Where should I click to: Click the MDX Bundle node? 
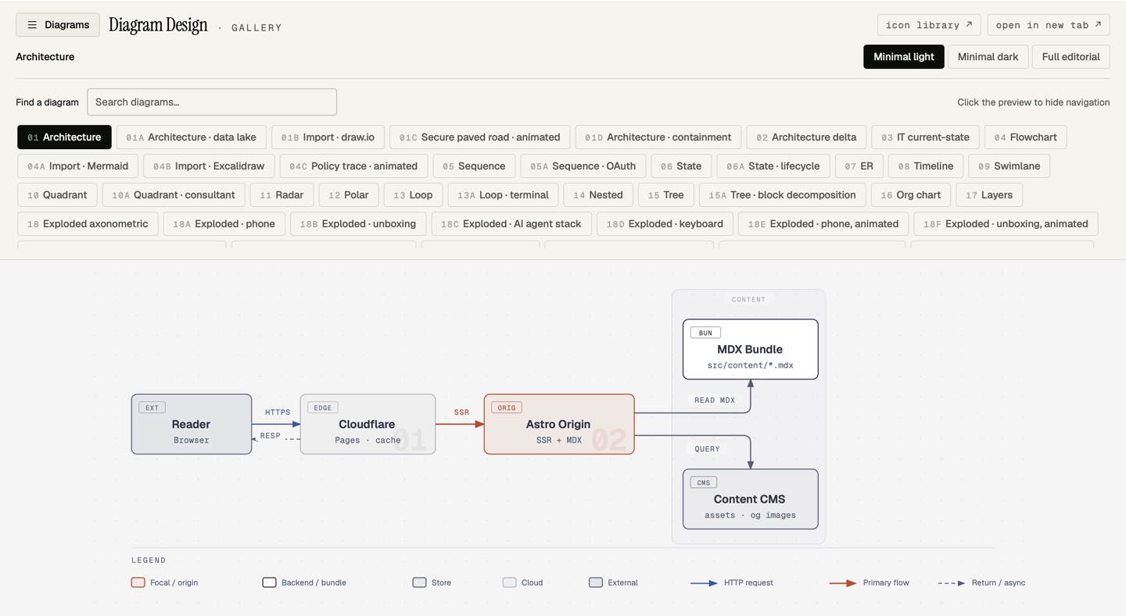[751, 349]
